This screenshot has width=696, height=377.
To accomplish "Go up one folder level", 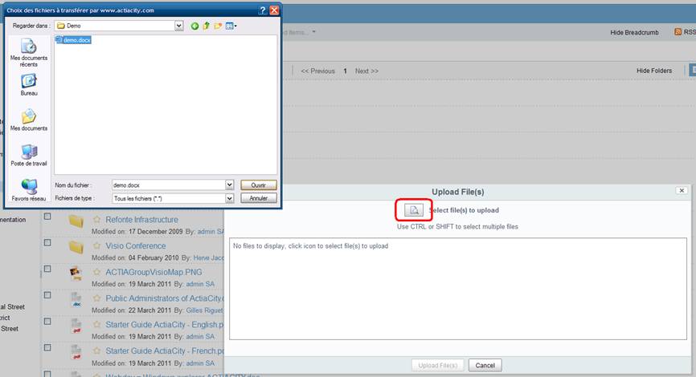I will (207, 26).
